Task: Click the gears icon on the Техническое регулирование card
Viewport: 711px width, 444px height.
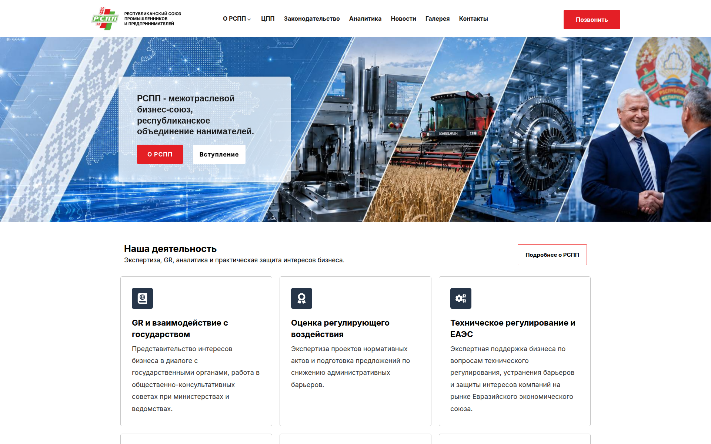Action: tap(461, 298)
